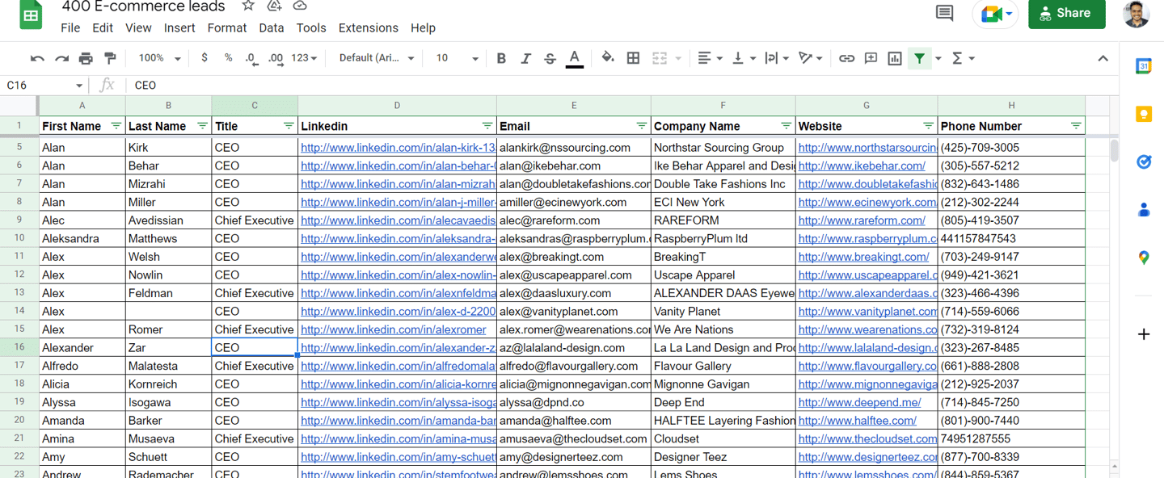Open the Email column filter
The height and width of the screenshot is (478, 1164).
point(641,126)
